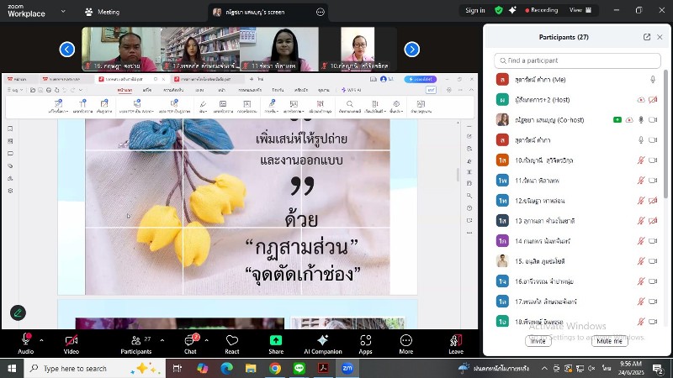Viewport: 673px width, 378px height.
Task: Toggle camera icon for participant row 15
Action: click(653, 261)
